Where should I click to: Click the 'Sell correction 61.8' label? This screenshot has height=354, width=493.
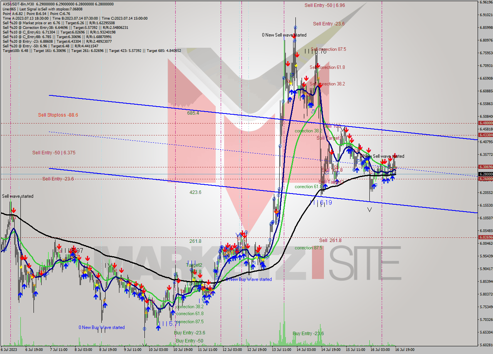coord(327,67)
